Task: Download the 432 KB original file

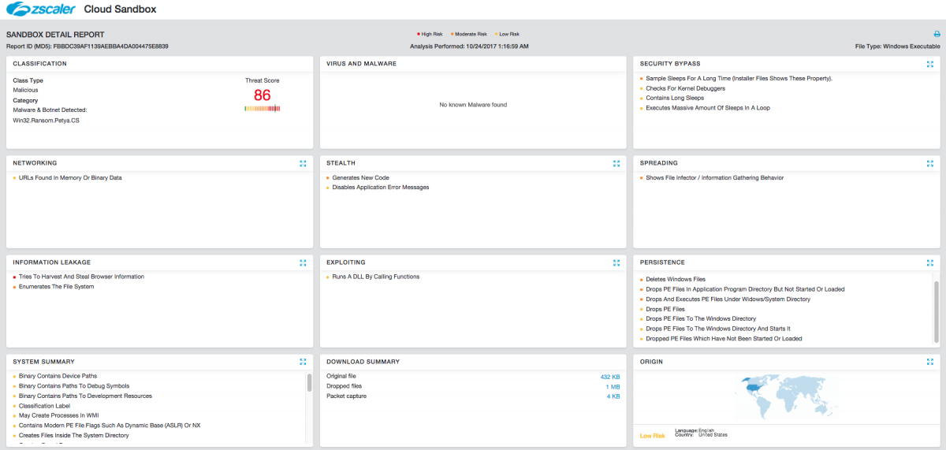Action: pos(609,377)
